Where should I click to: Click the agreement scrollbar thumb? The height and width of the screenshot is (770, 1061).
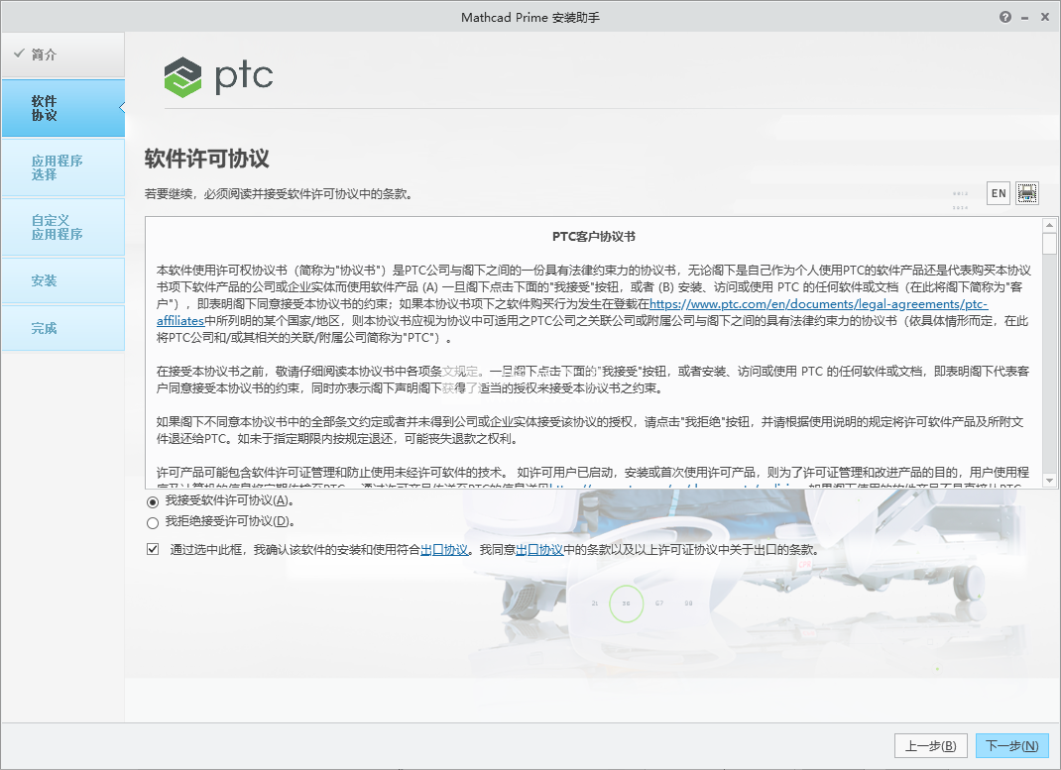pyautogui.click(x=1049, y=244)
